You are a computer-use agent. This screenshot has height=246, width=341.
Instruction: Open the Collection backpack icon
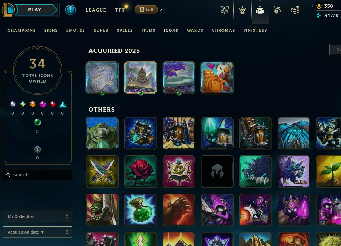[x=260, y=10]
